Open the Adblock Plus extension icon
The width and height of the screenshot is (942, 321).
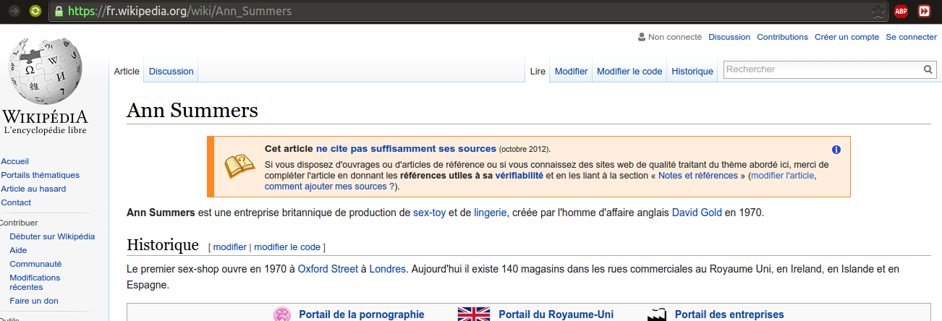tap(901, 11)
